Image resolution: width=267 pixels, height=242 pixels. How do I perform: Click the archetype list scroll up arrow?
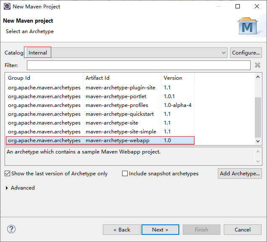pos(258,77)
